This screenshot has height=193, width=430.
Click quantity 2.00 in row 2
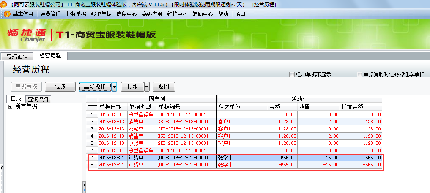tap(318, 122)
